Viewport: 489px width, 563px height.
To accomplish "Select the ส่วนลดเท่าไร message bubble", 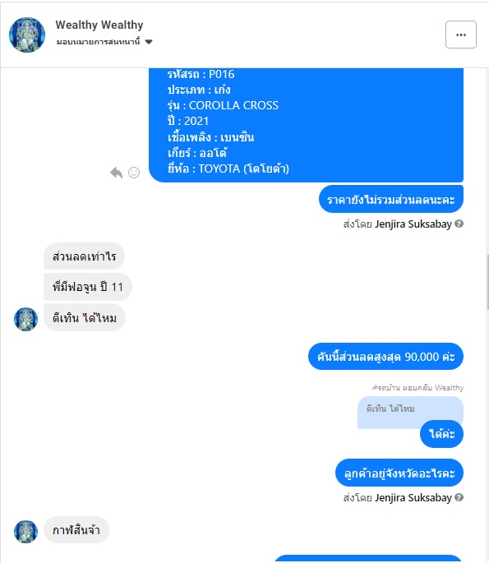I will tap(84, 256).
